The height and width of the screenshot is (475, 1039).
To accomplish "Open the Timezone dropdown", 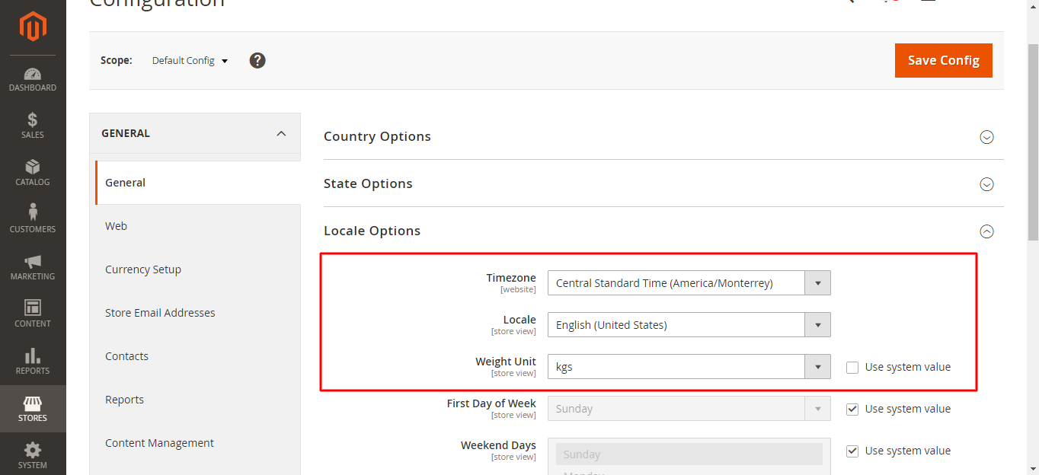I will click(x=817, y=282).
